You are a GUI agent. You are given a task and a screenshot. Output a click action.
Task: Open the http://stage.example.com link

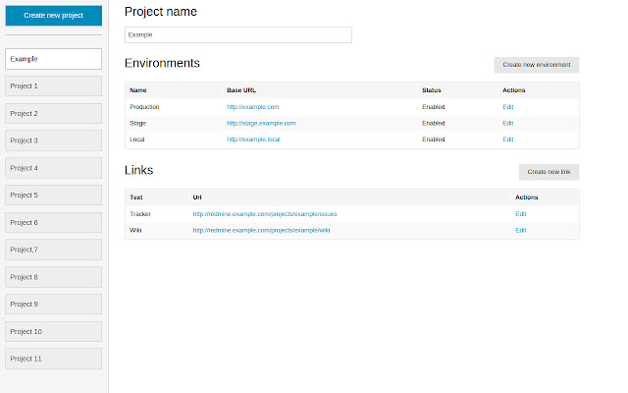point(261,124)
